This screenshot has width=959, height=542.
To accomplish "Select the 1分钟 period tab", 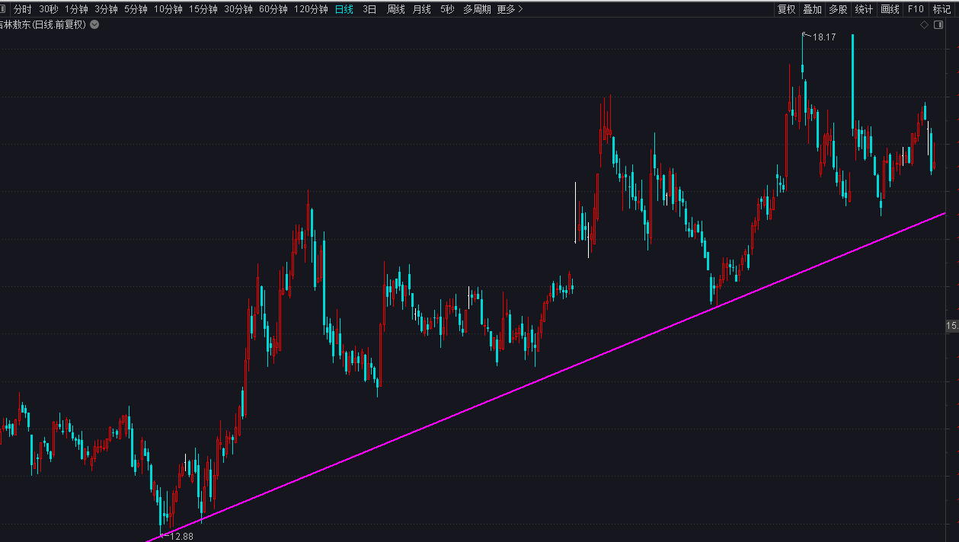I will pyautogui.click(x=76, y=9).
